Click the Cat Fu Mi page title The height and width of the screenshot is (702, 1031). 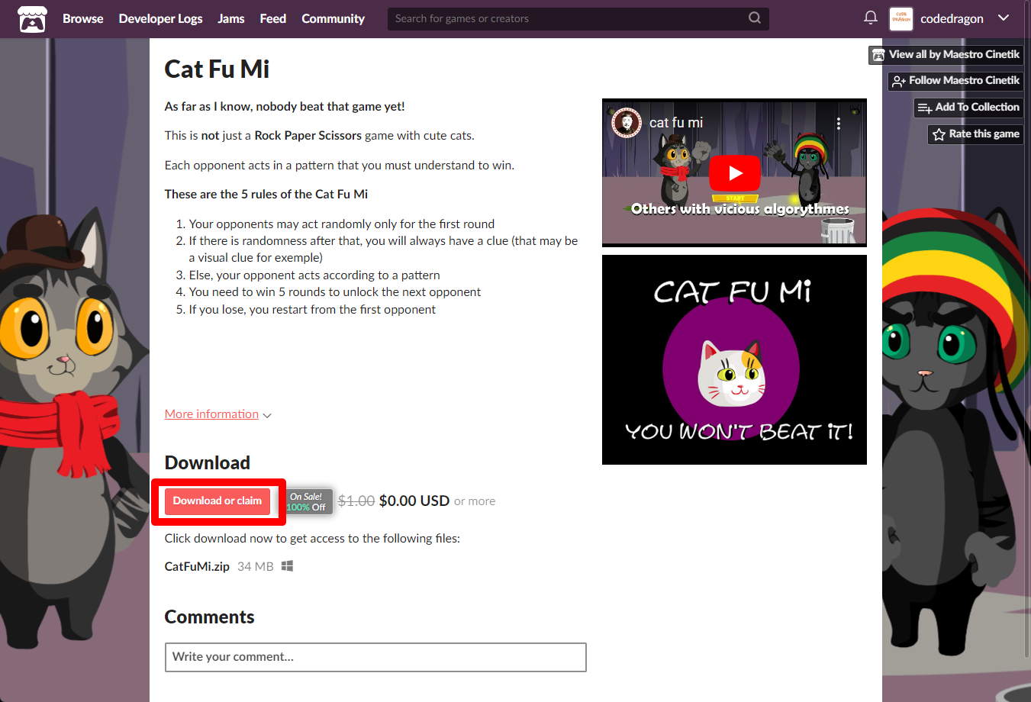point(217,69)
